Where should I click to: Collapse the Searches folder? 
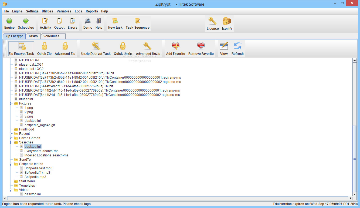pyautogui.click(x=11, y=142)
